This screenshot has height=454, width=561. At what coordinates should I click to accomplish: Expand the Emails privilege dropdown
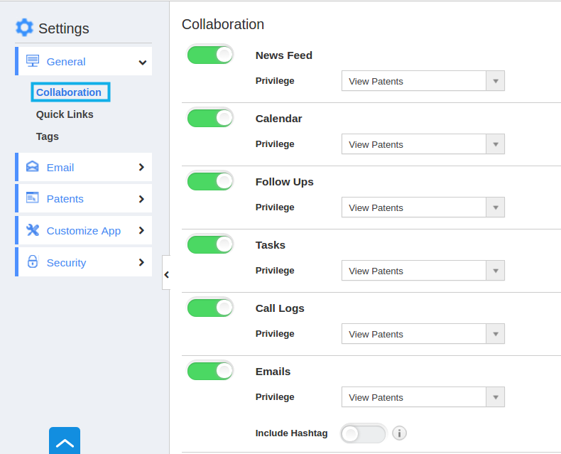(423, 397)
